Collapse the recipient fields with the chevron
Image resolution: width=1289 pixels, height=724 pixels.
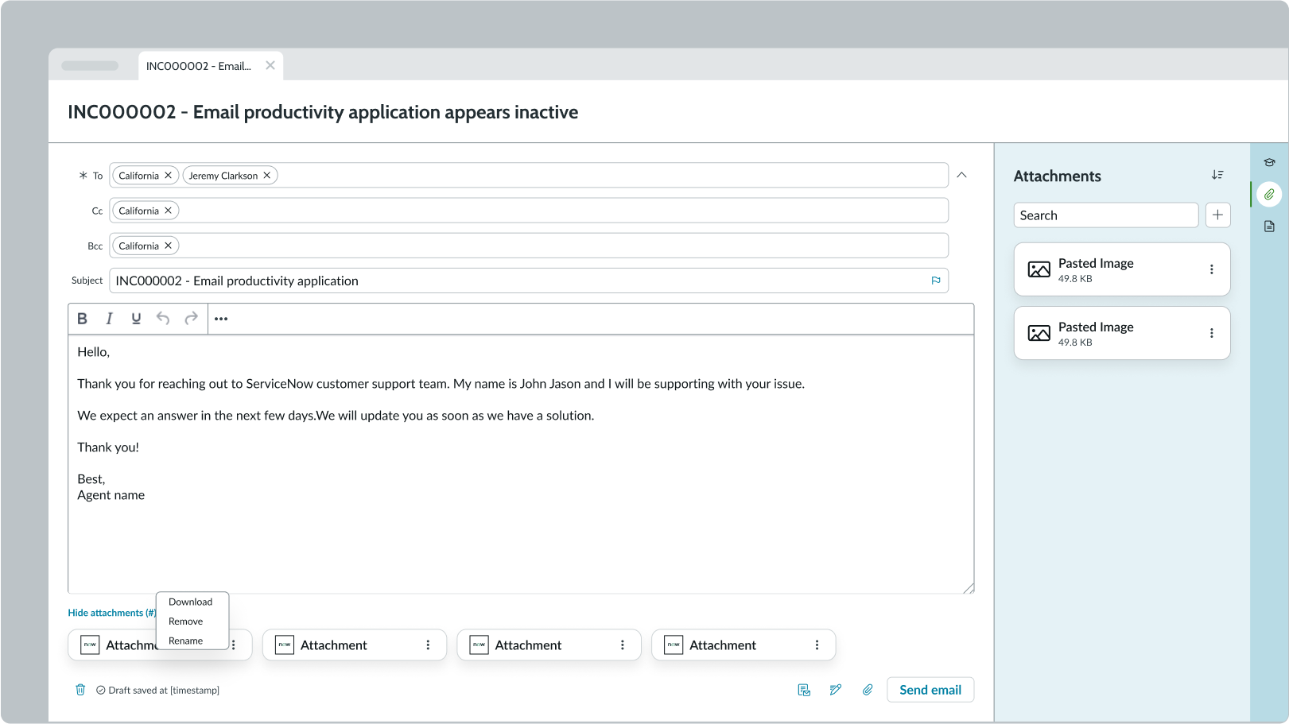961,175
